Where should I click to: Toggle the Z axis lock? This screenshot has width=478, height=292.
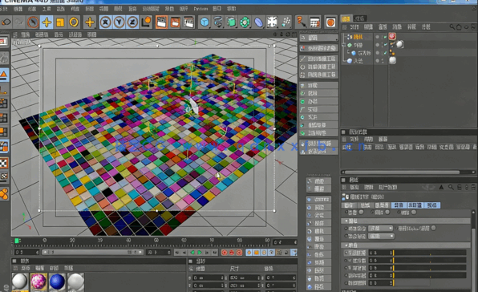point(132,22)
